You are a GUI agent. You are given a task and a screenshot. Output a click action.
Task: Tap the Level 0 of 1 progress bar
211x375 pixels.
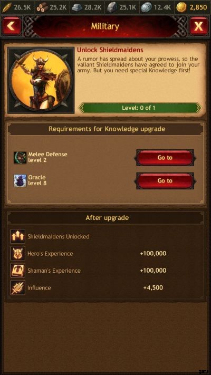coord(140,108)
